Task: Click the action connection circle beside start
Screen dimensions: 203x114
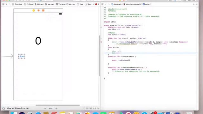Action: tap(101, 38)
